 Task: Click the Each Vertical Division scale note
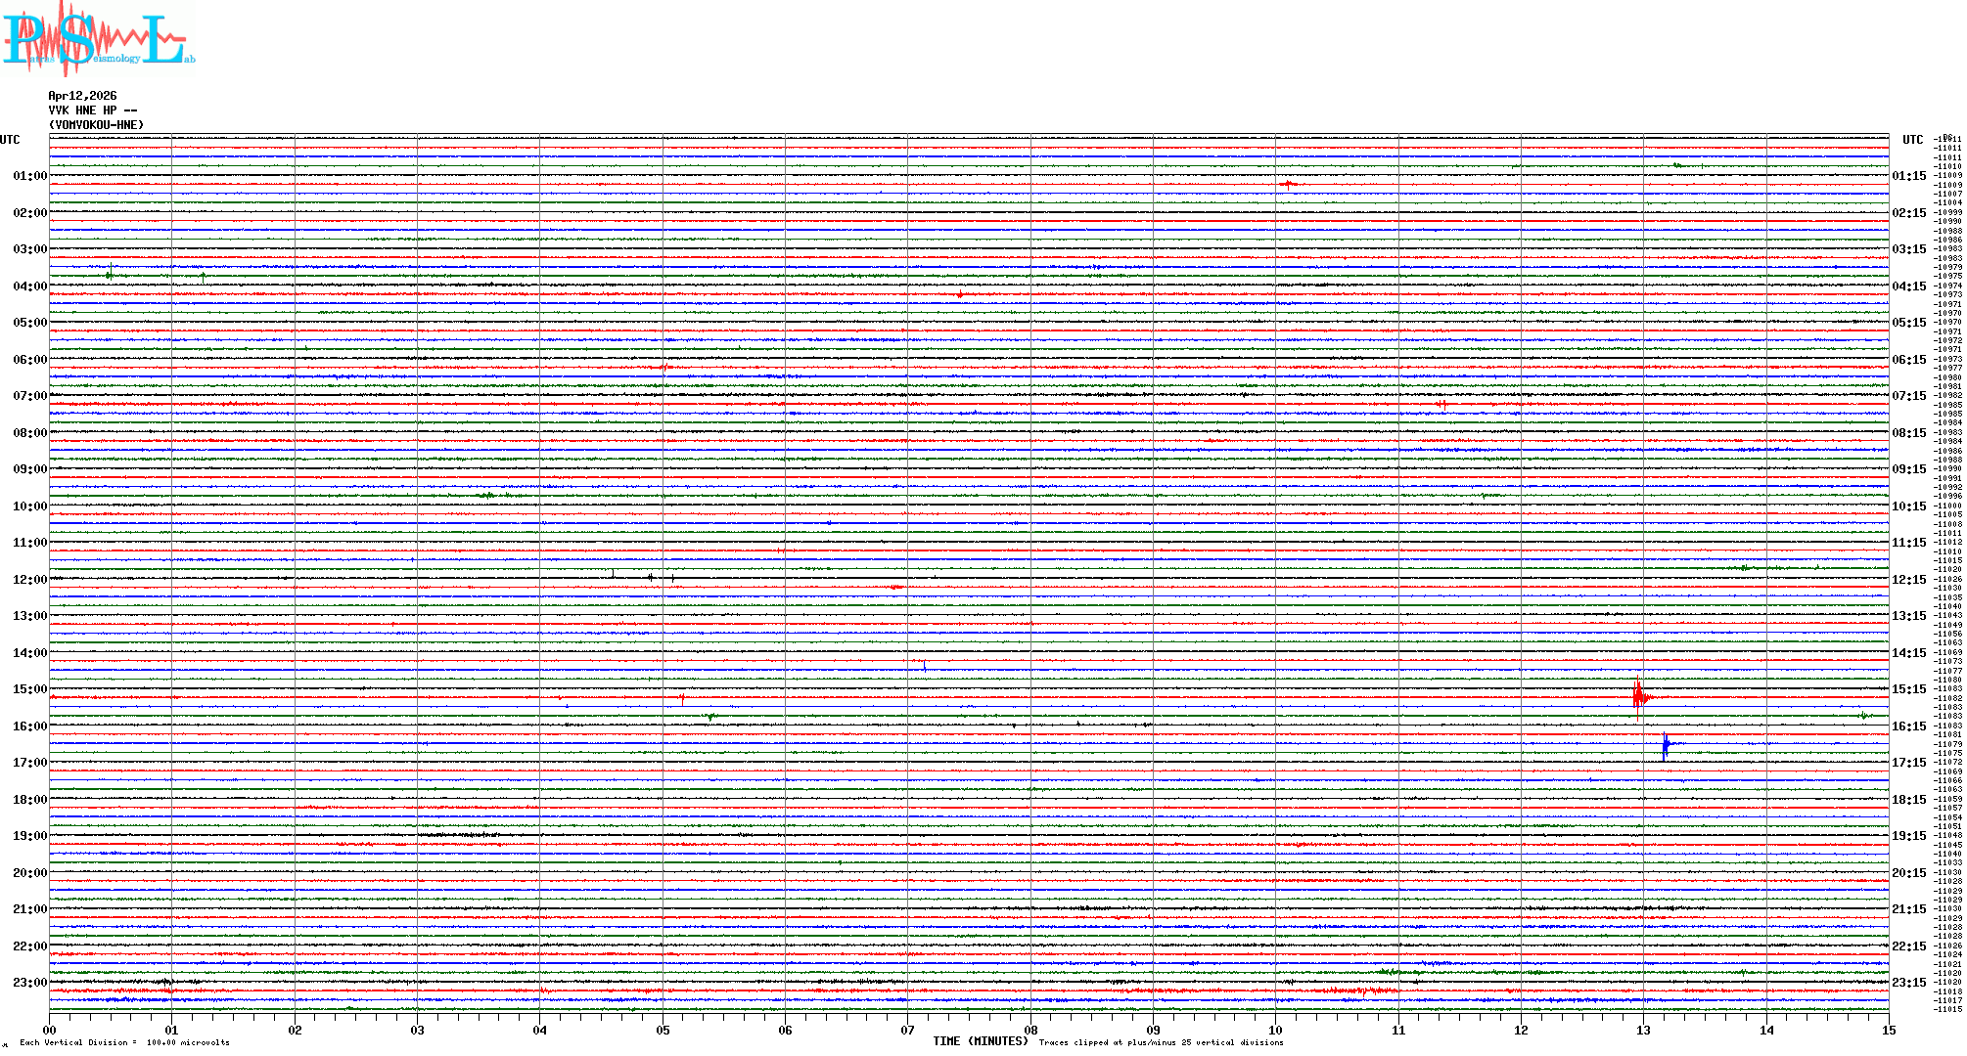[124, 1042]
